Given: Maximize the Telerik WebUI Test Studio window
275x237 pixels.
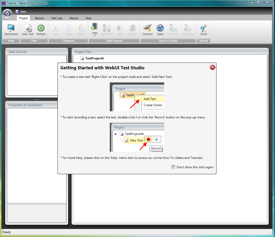Looking at the screenshot, I should click(258, 2).
